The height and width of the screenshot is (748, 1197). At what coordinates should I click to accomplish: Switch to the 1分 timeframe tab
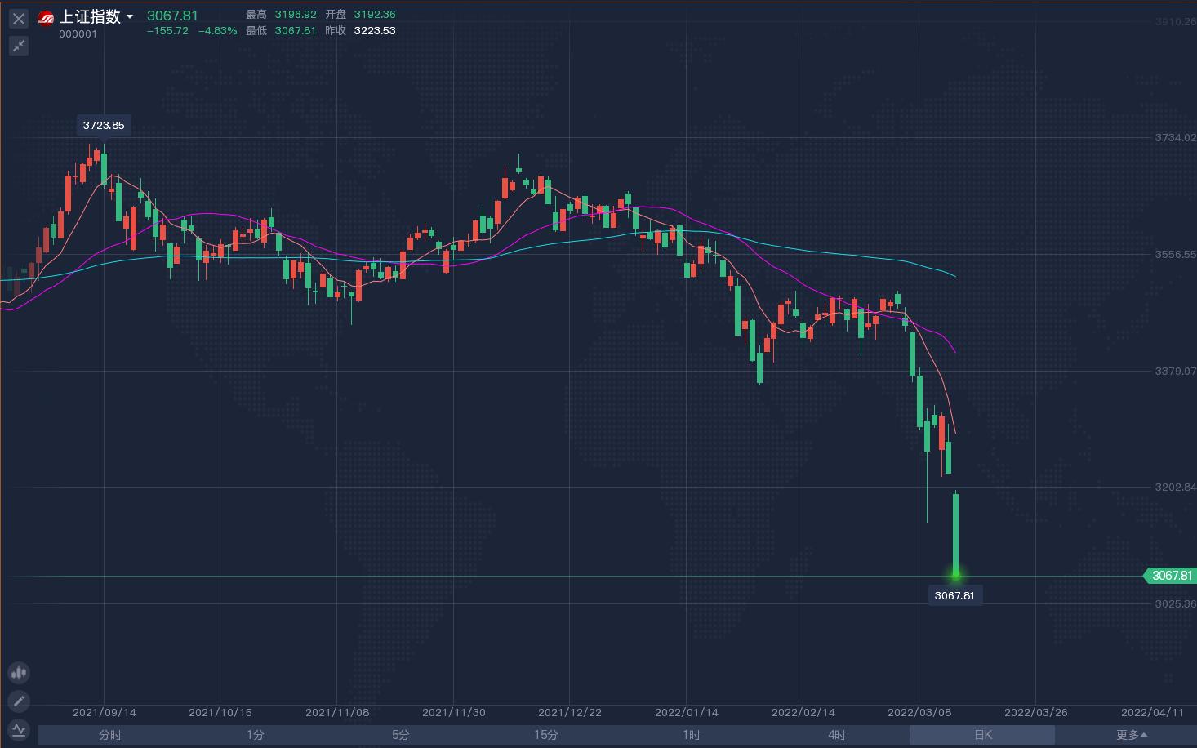[256, 735]
